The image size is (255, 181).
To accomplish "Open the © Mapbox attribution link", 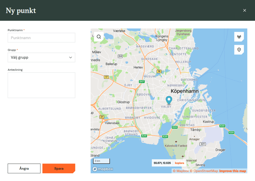I will coord(181,171).
